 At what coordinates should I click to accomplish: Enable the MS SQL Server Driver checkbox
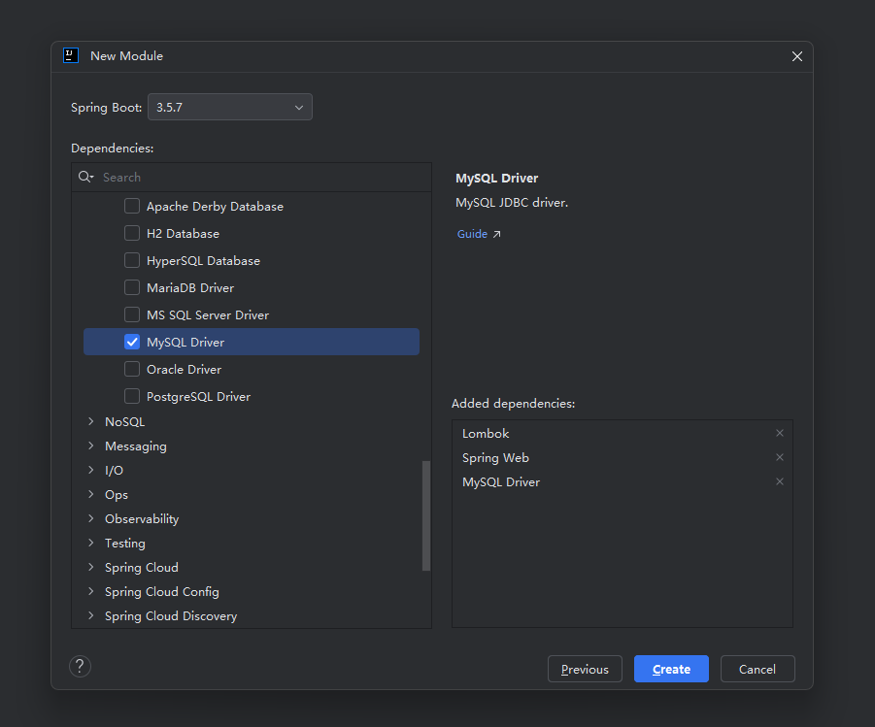click(x=132, y=314)
